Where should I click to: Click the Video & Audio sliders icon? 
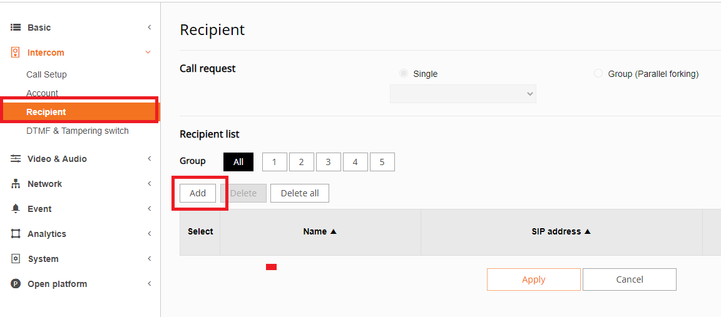(16, 159)
